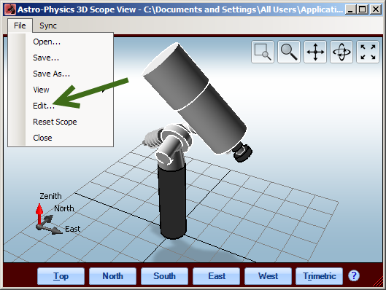Click the zoom extents fit icon
Screen dimensions: 386x290
(368, 52)
